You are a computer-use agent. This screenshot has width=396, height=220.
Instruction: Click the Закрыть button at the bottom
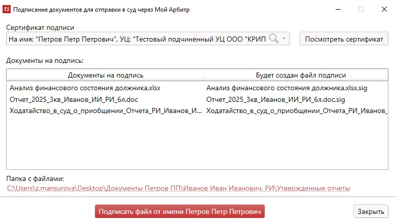(371, 211)
